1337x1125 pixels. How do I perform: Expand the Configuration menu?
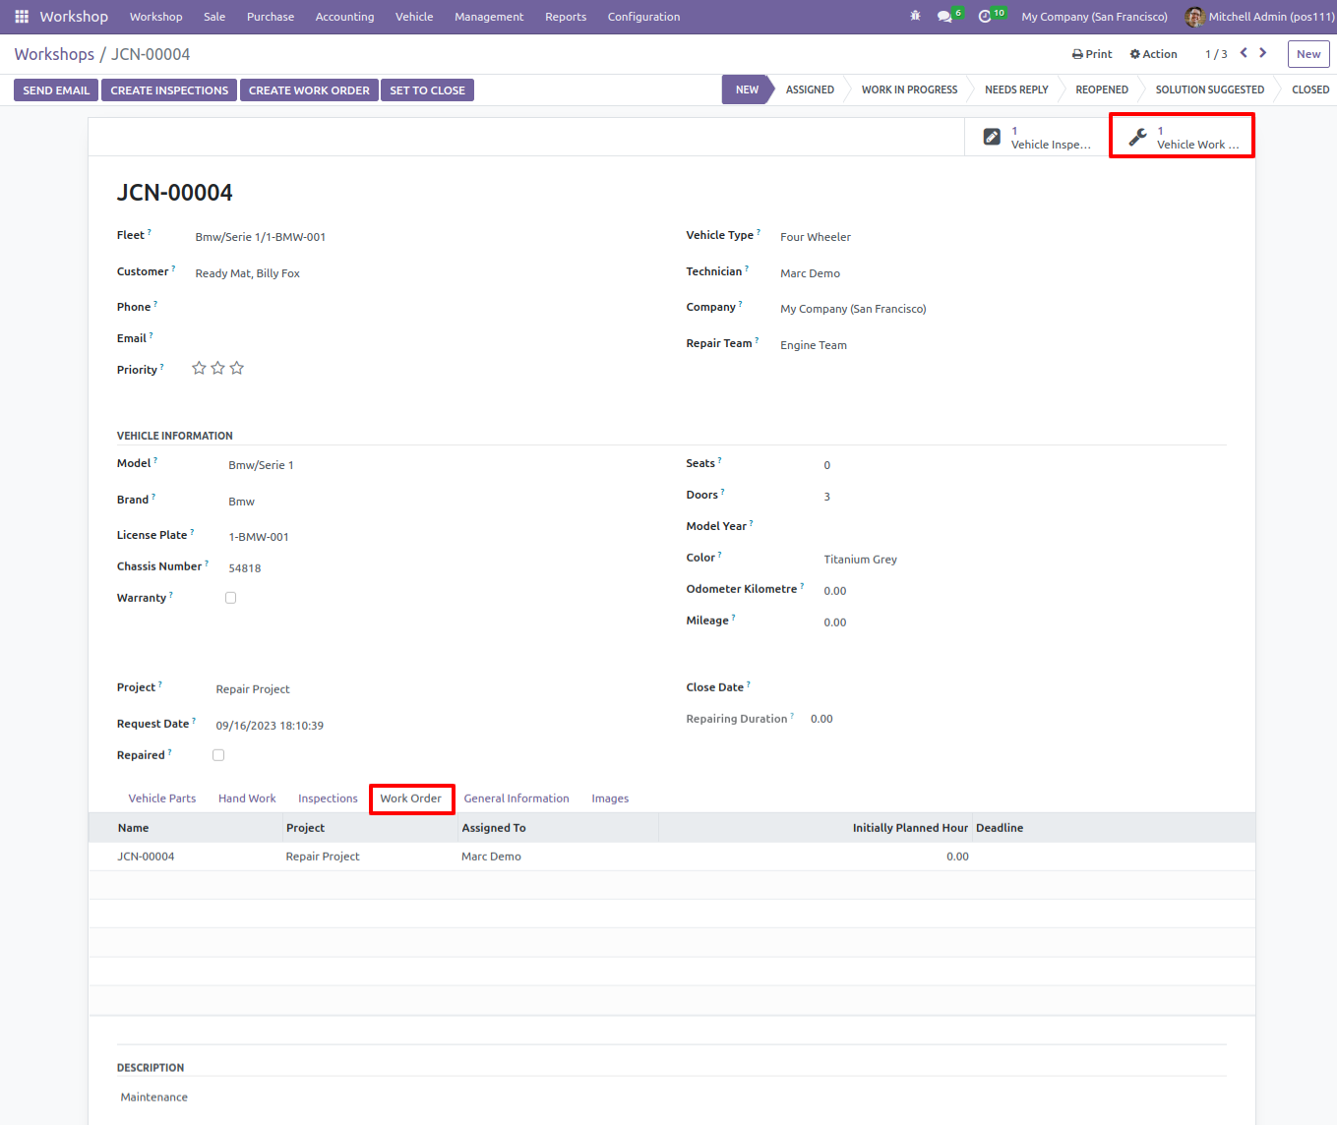tap(643, 17)
